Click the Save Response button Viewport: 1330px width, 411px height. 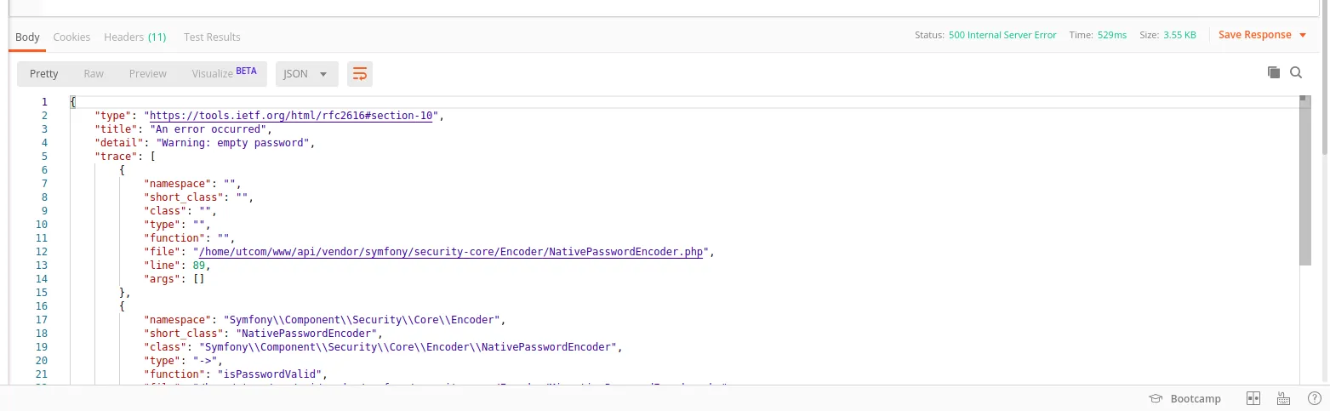[1254, 35]
